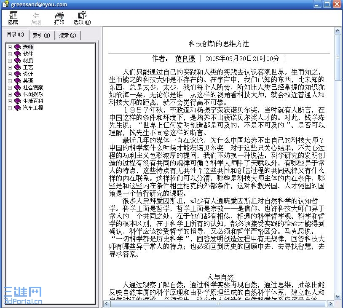Screen dimensions: 343x308
Task: Expand the 工艺 tree node
Action: pyautogui.click(x=10, y=67)
